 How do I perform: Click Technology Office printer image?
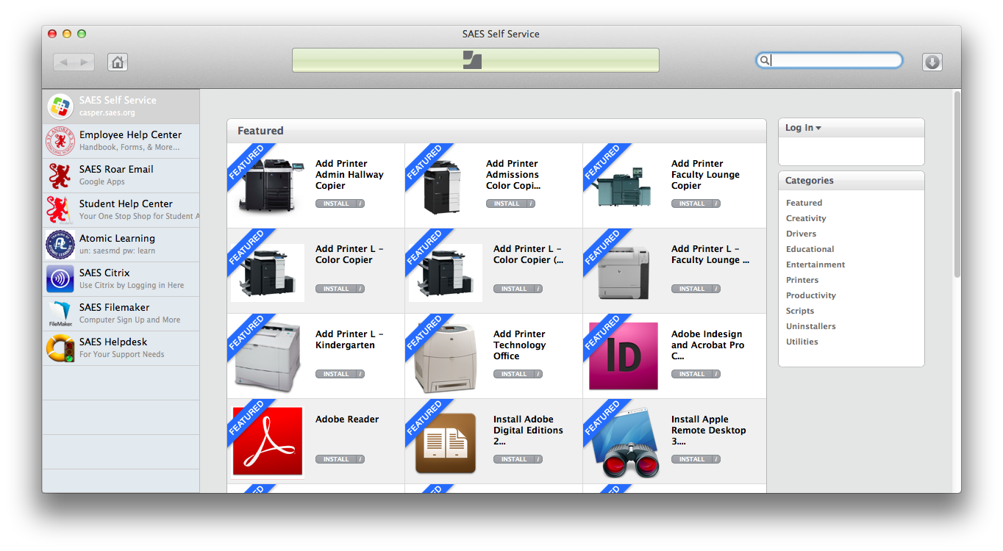pyautogui.click(x=446, y=358)
